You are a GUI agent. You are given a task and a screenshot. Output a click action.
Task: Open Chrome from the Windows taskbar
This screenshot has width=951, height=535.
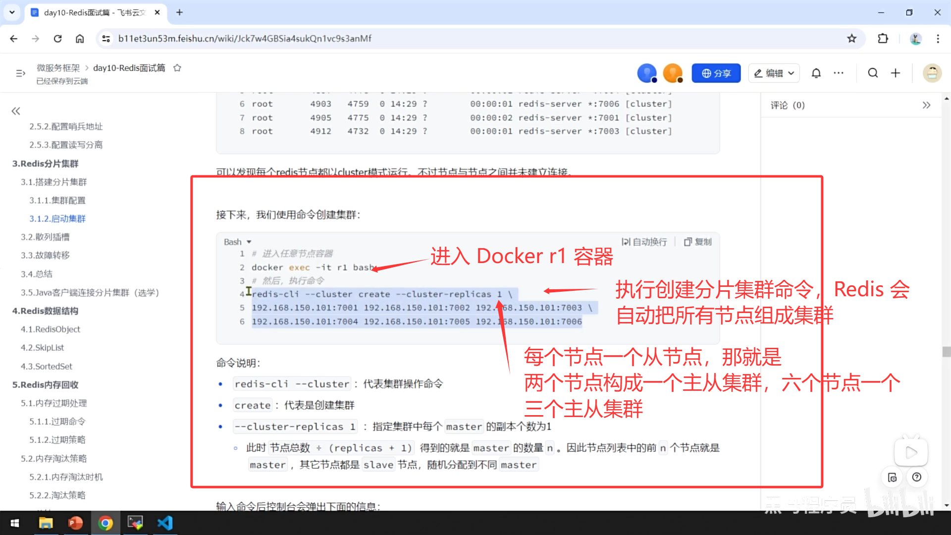[x=106, y=523]
